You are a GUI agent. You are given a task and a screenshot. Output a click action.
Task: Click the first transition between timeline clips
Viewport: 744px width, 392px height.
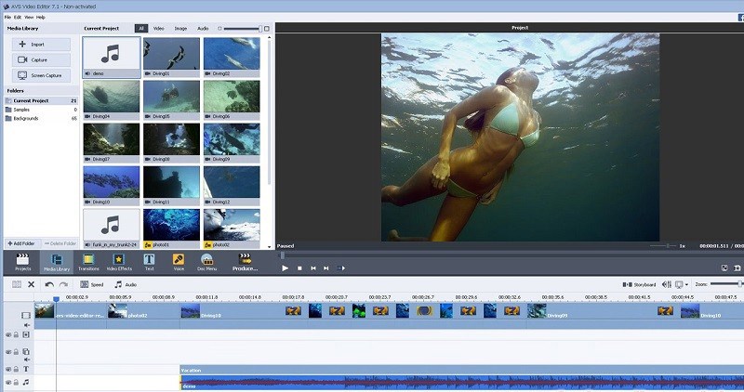coord(293,311)
